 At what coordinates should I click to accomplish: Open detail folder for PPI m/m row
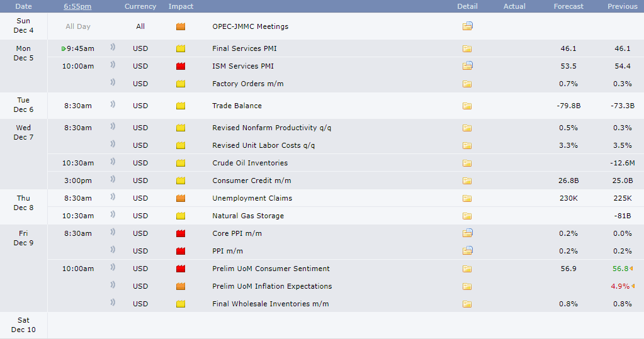467,251
